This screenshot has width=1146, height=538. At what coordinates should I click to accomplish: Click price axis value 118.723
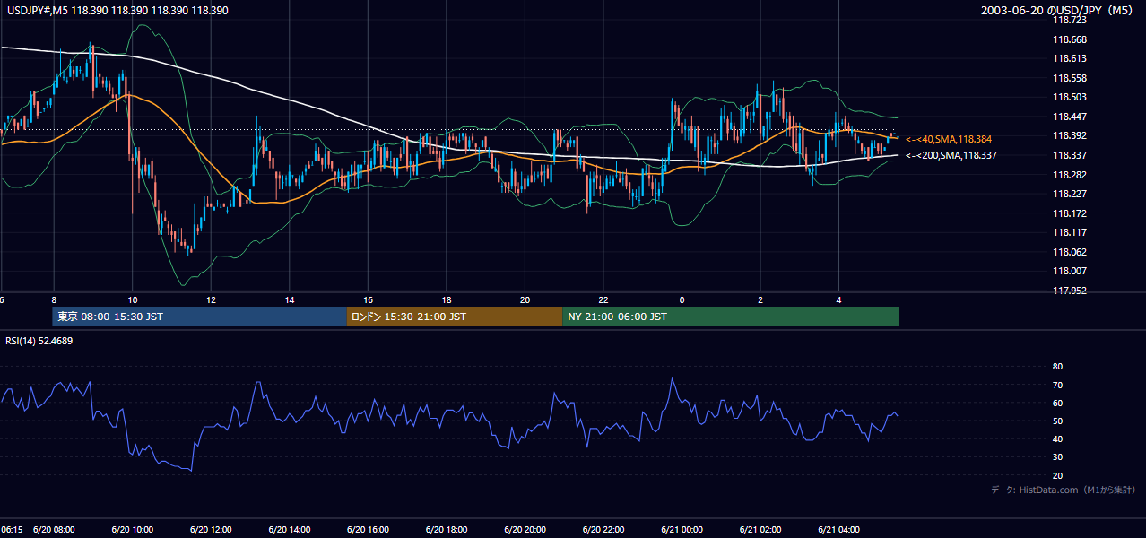pyautogui.click(x=1070, y=20)
